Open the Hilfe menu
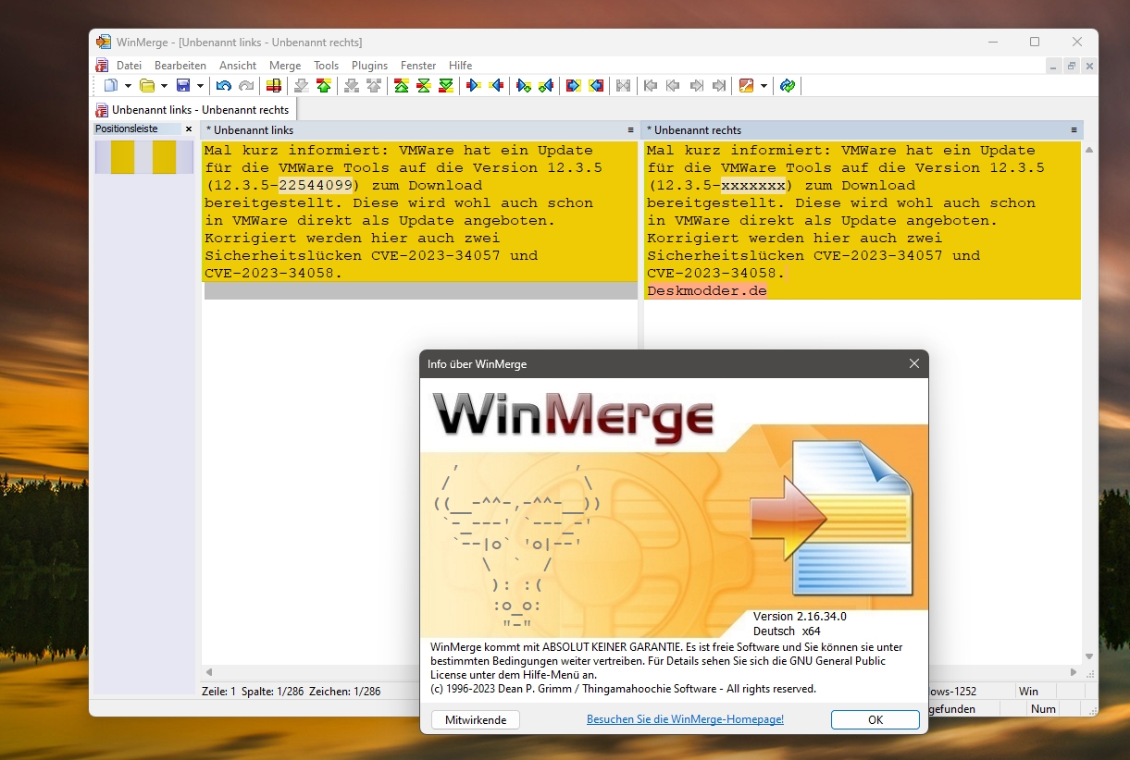This screenshot has width=1130, height=760. [x=460, y=66]
